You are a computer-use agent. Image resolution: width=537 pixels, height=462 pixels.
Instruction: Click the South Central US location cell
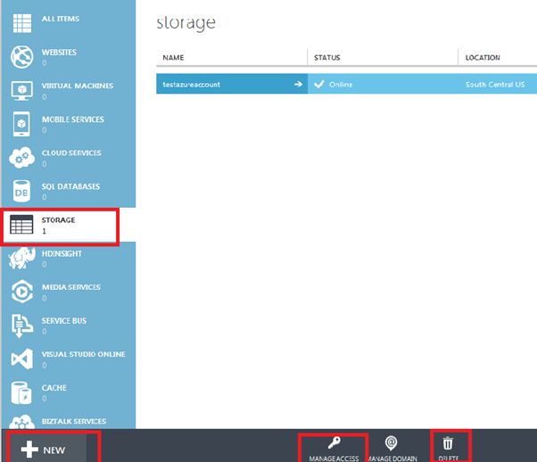(495, 85)
